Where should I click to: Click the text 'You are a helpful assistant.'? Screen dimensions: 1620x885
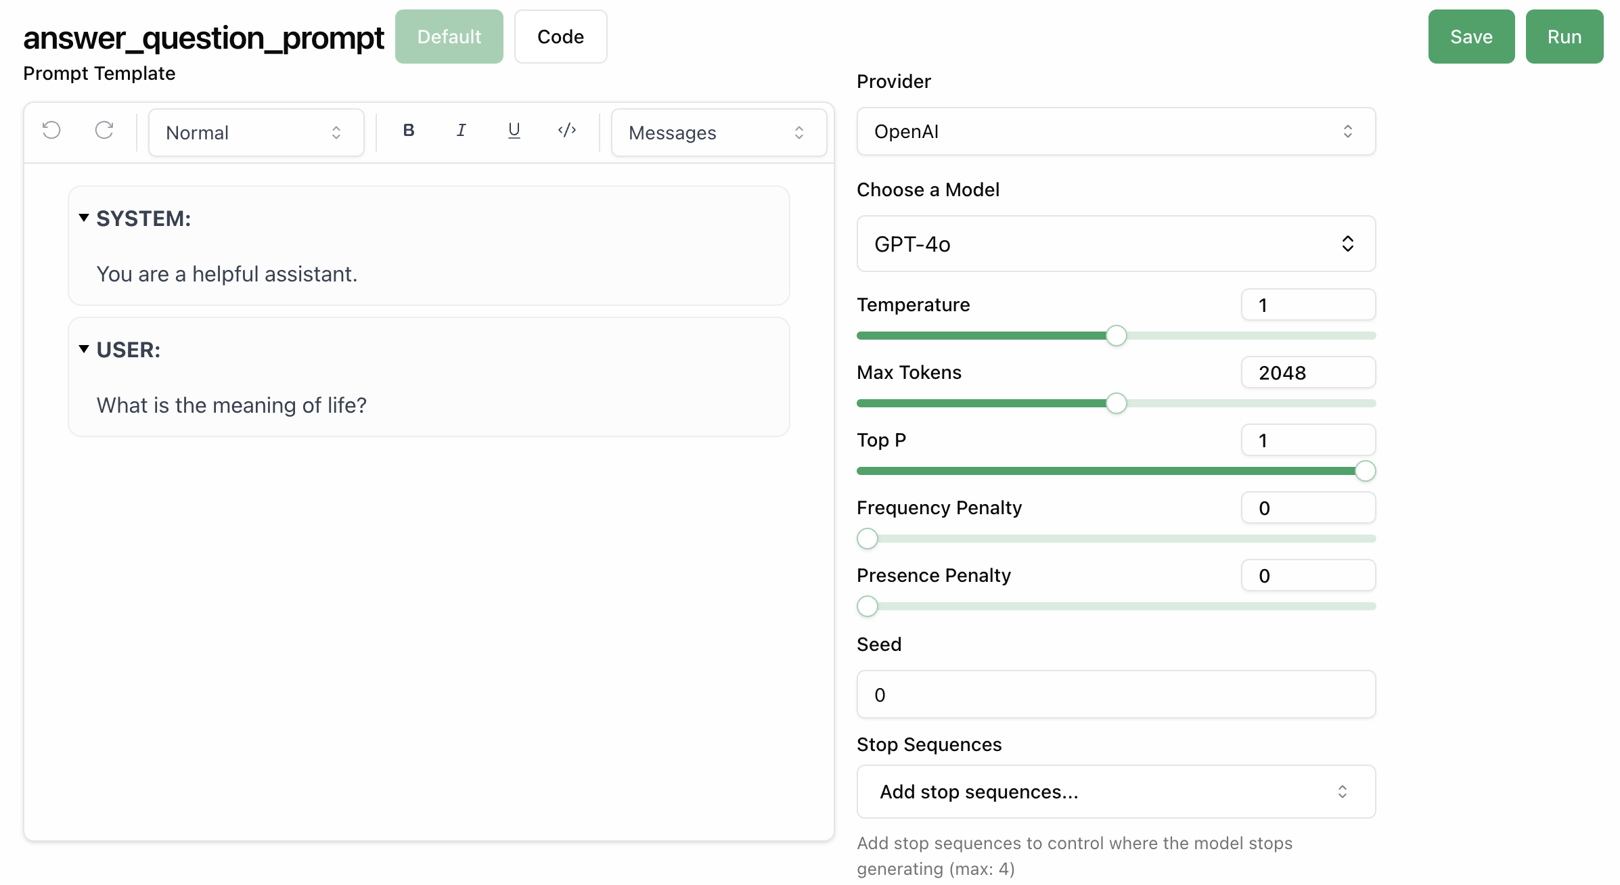coord(227,274)
